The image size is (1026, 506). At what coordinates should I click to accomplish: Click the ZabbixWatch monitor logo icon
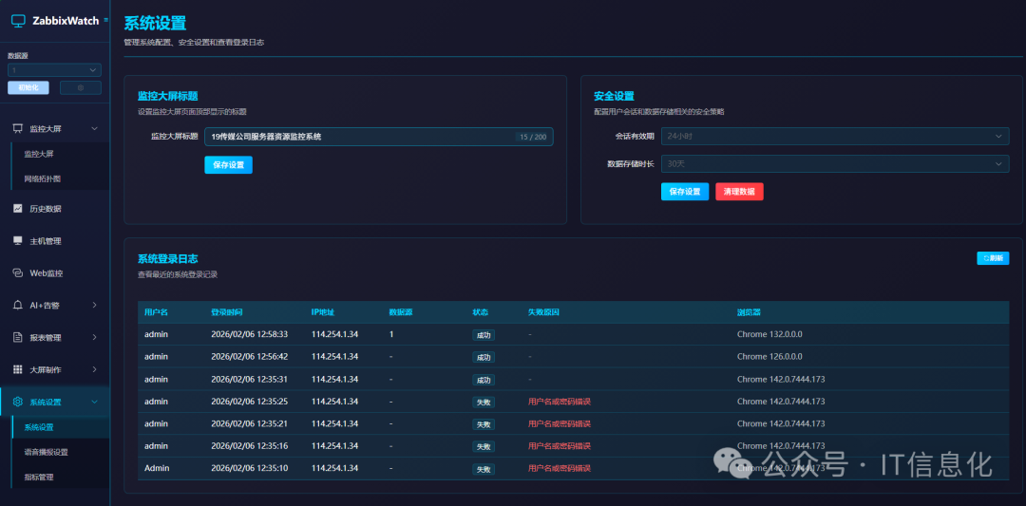click(x=18, y=20)
